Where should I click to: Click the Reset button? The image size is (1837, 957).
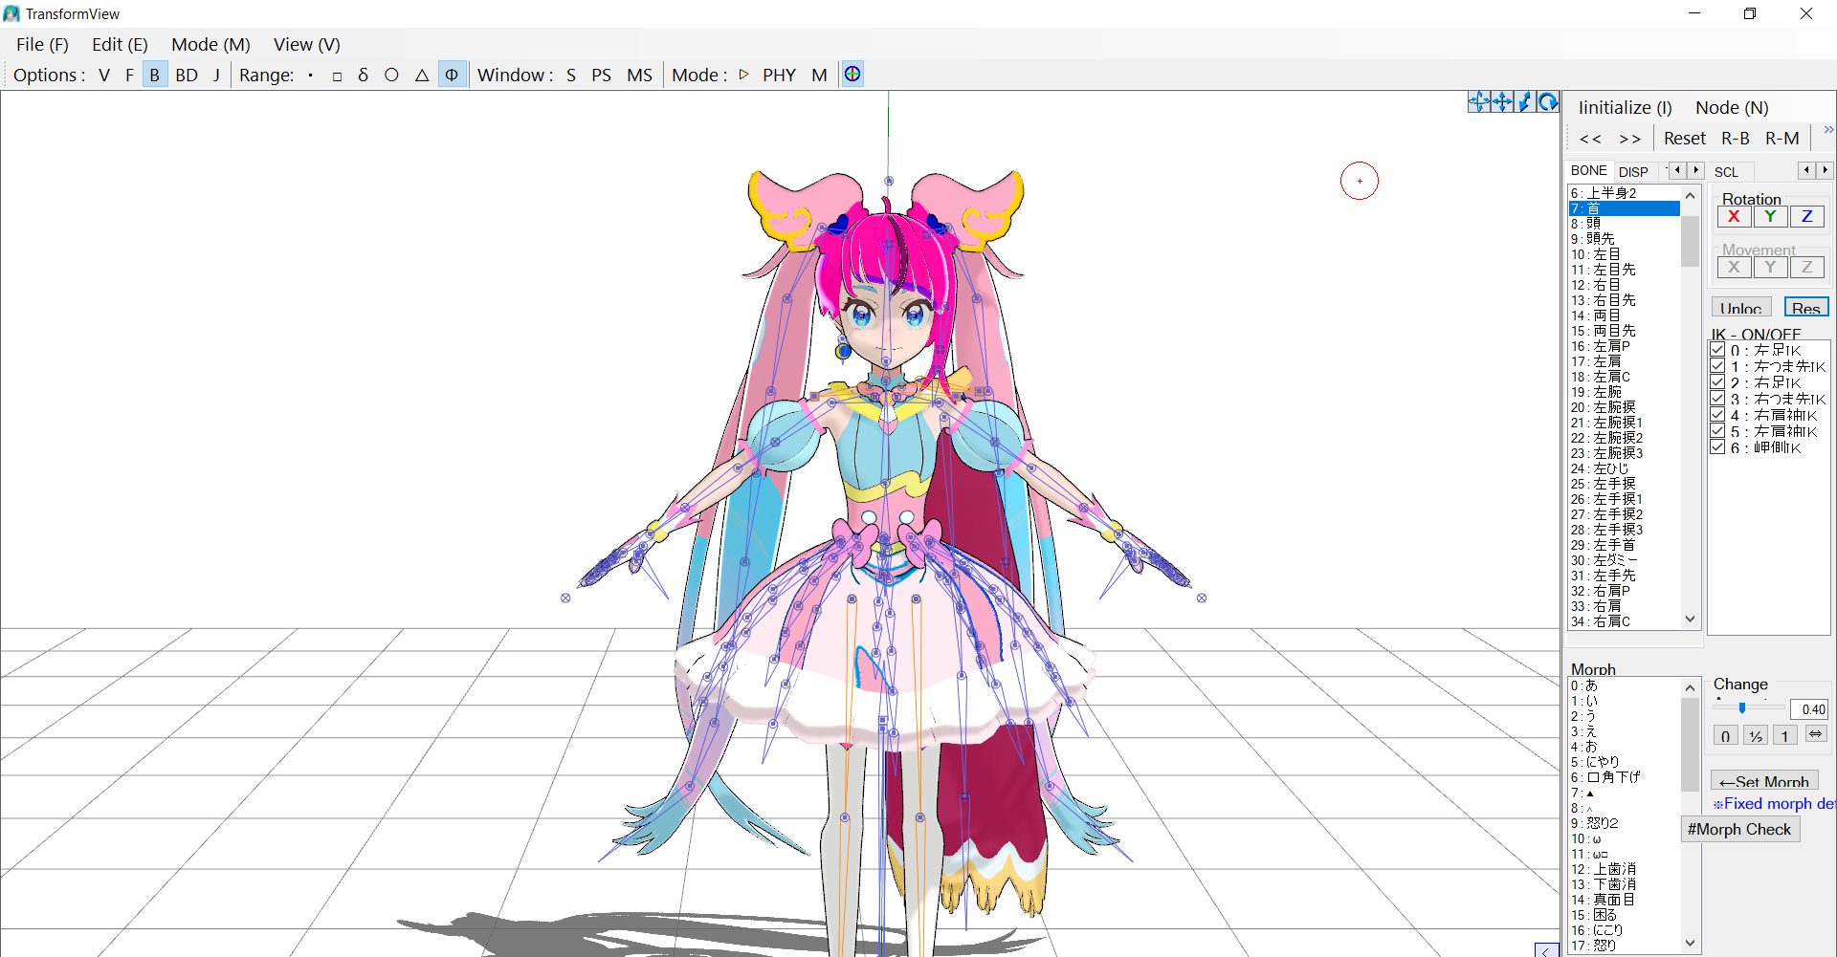tap(1684, 139)
